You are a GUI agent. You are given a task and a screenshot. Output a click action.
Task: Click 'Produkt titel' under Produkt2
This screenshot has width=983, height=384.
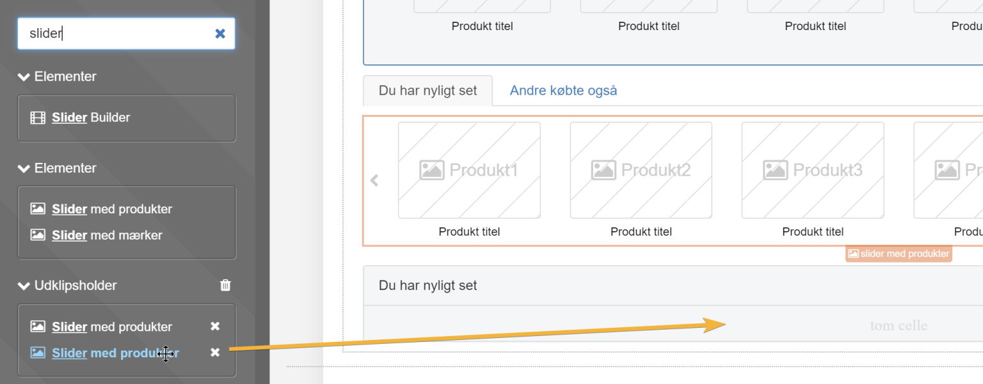tap(641, 232)
